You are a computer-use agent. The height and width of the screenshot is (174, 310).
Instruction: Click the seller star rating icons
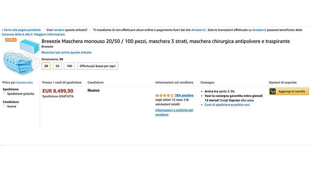165,96
